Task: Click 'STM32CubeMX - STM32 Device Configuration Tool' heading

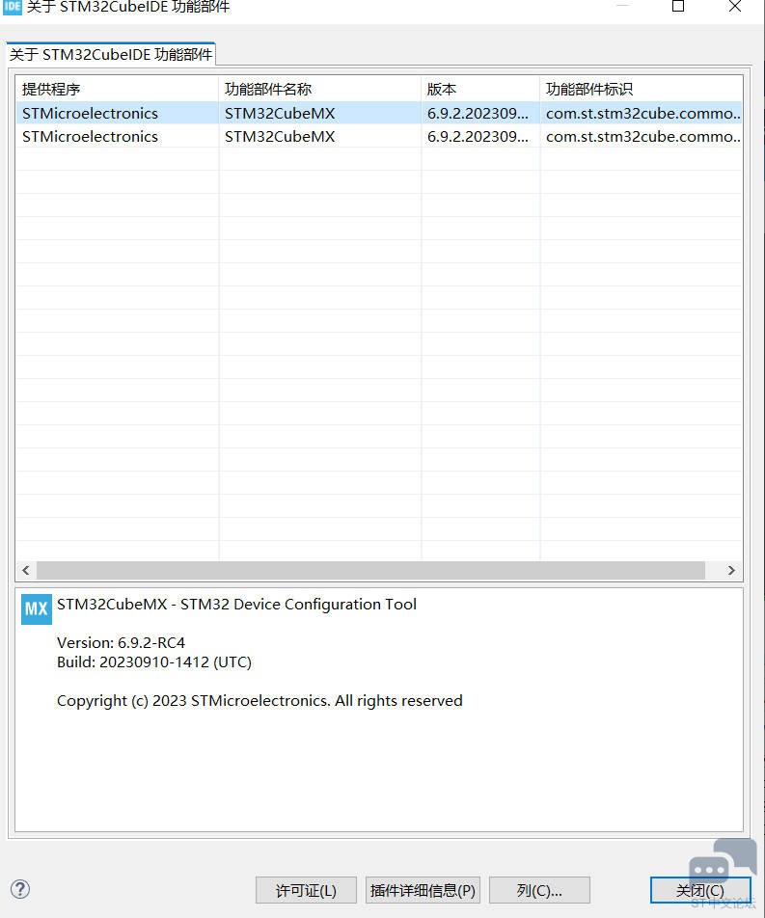Action: point(236,605)
